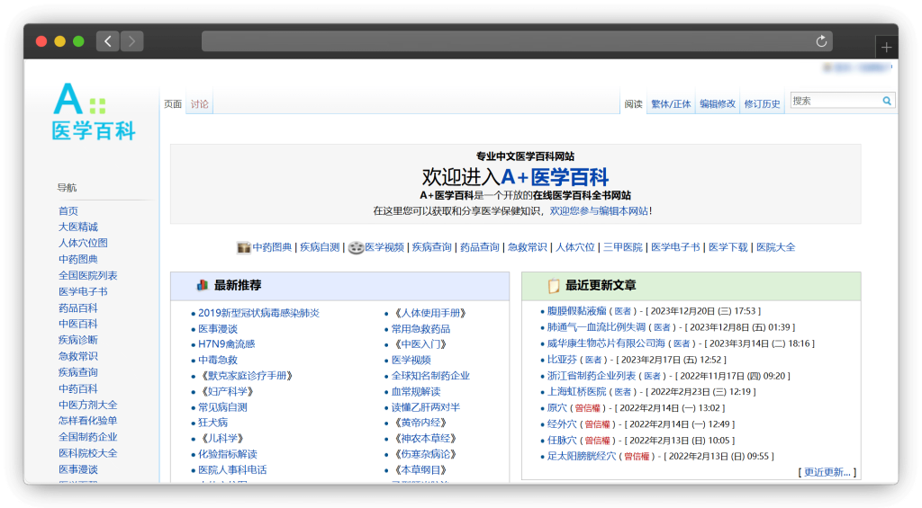This screenshot has height=508, width=922.
Task: Open the 比亚芬 recent article
Action: pyautogui.click(x=562, y=359)
